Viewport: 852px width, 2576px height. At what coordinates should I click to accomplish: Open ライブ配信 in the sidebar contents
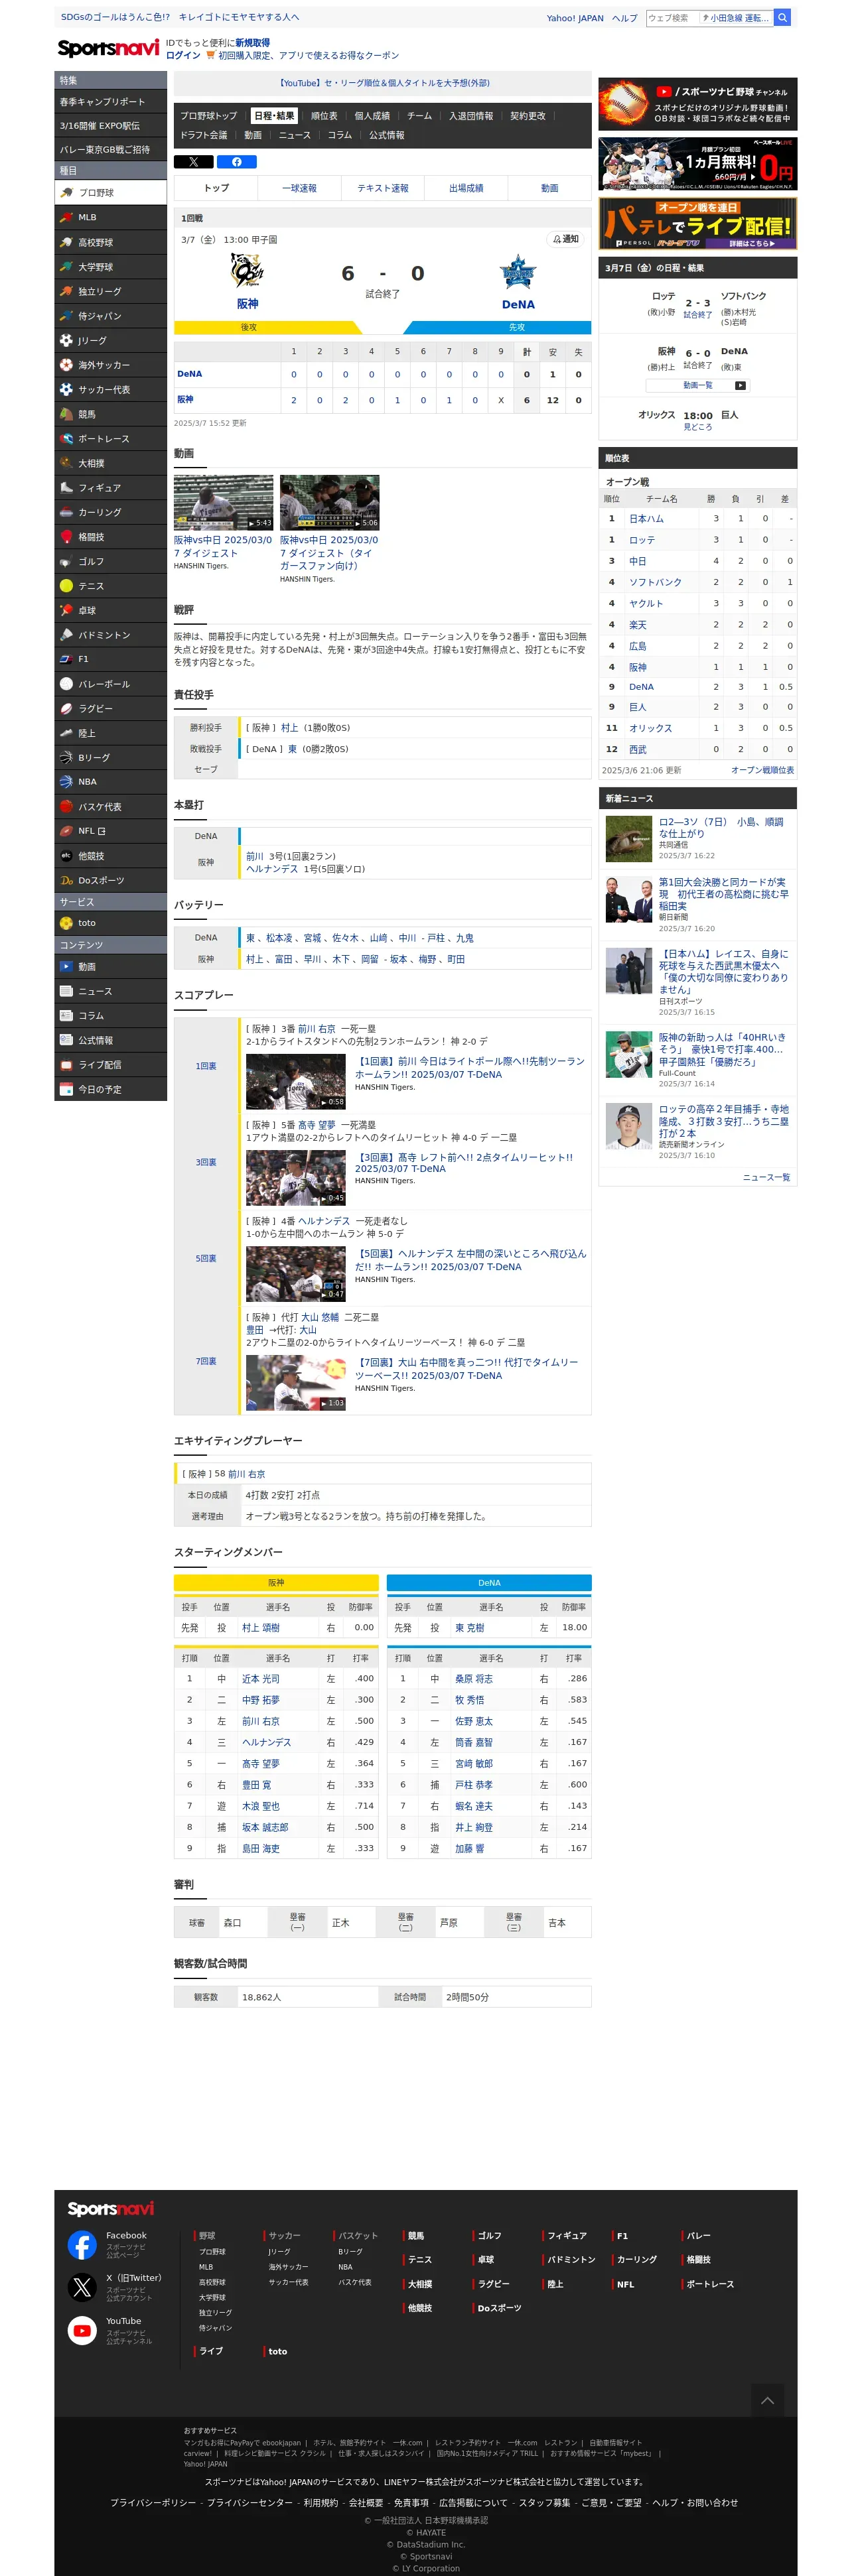[x=110, y=1065]
